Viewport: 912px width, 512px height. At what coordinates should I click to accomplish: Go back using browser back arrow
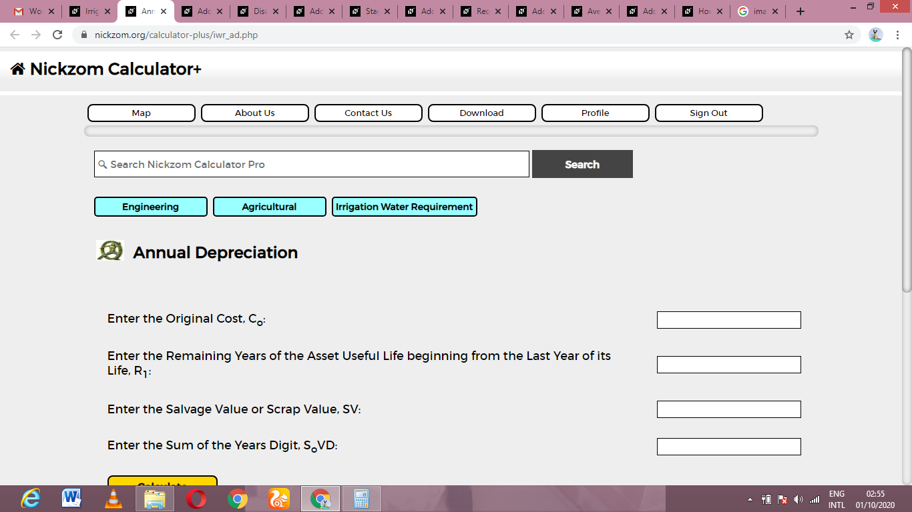15,35
